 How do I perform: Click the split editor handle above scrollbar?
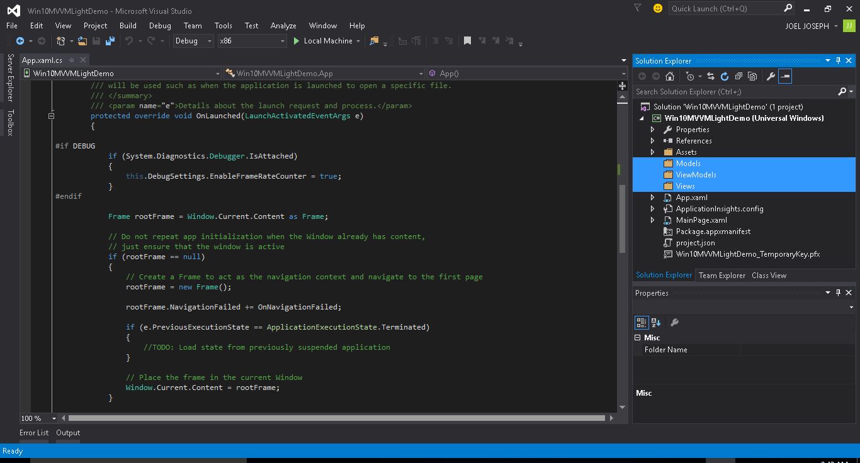tap(622, 86)
